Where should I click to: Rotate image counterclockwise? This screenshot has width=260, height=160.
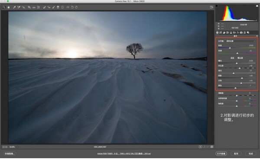coord(72,7)
